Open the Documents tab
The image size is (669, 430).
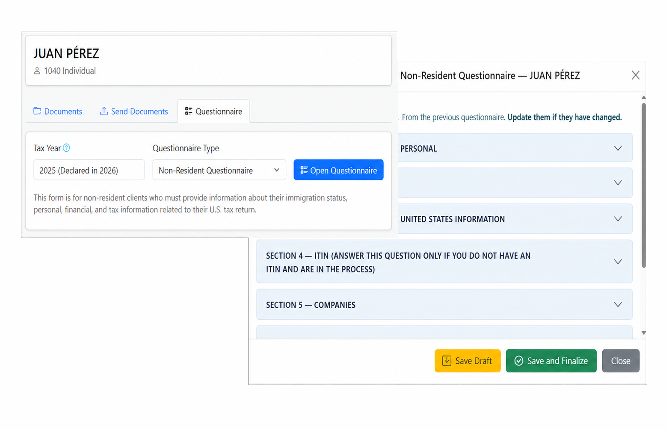click(58, 112)
